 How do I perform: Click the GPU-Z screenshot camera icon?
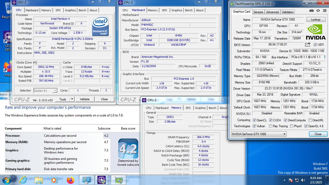(x=312, y=11)
